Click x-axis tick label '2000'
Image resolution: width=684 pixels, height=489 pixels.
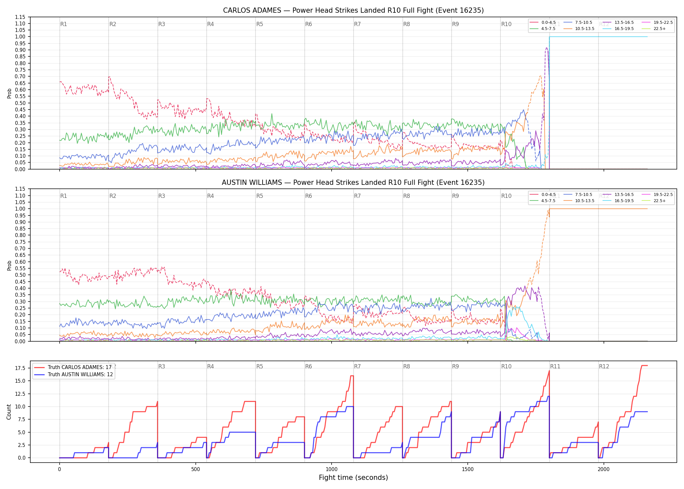pos(604,469)
